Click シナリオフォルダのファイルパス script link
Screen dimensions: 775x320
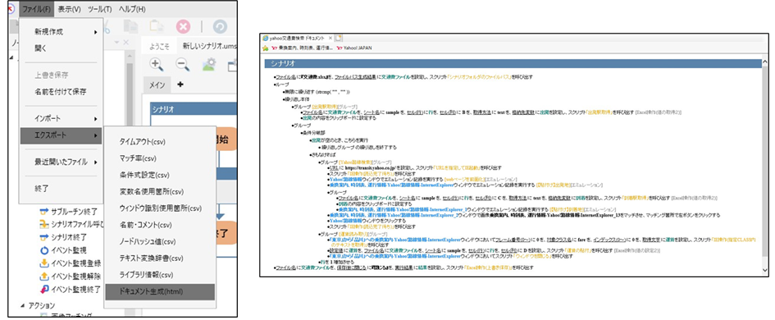[480, 78]
